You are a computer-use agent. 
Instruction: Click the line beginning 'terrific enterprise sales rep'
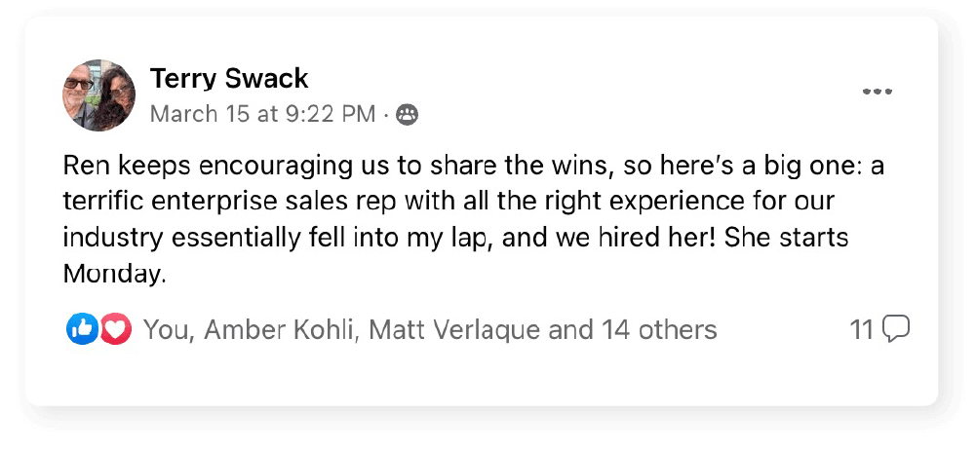tap(449, 203)
